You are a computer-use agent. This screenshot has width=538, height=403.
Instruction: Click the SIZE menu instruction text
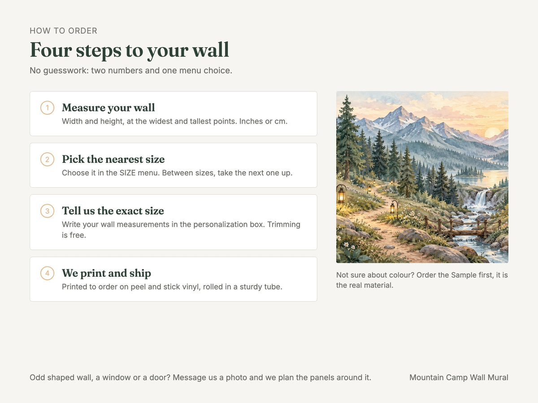pos(177,173)
